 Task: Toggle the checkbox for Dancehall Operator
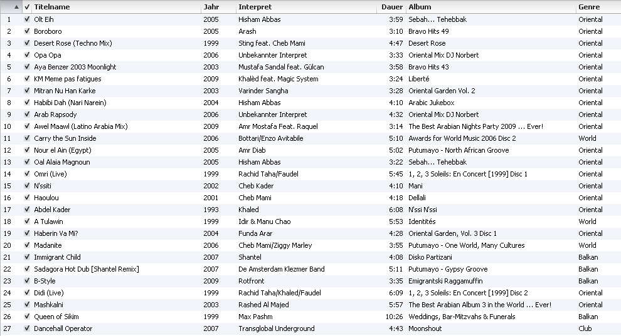[27, 328]
